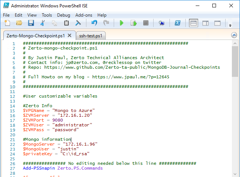Click the jpaul.me blog URL text
This screenshot has width=240, height=177.
pyautogui.click(x=131, y=77)
